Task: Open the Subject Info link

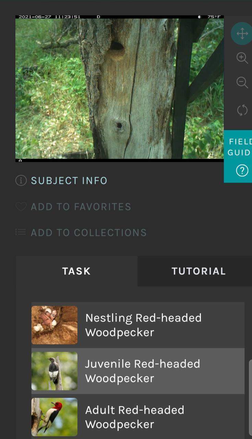Action: 69,181
